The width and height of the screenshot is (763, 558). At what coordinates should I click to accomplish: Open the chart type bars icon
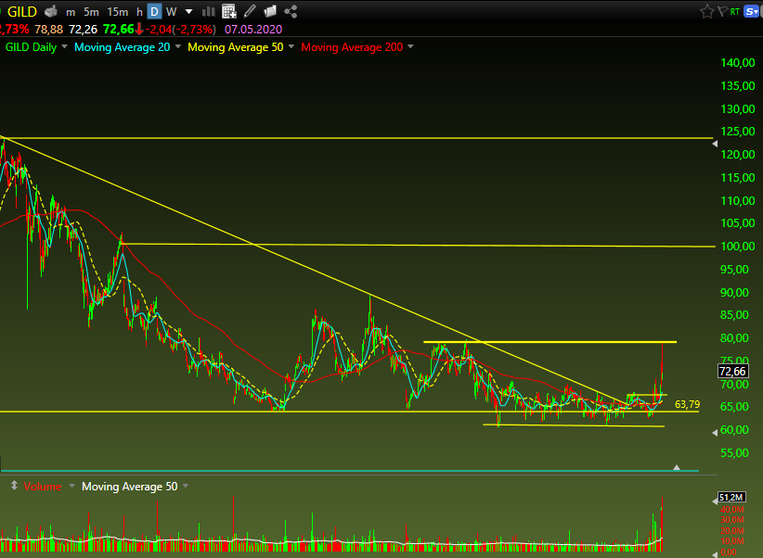(208, 11)
